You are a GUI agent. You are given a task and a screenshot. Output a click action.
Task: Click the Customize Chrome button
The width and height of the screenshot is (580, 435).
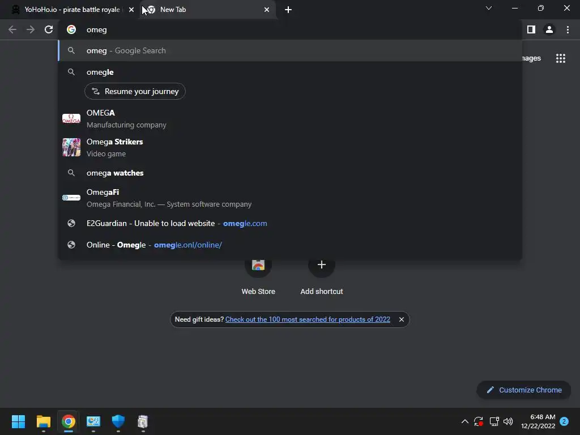click(524, 390)
